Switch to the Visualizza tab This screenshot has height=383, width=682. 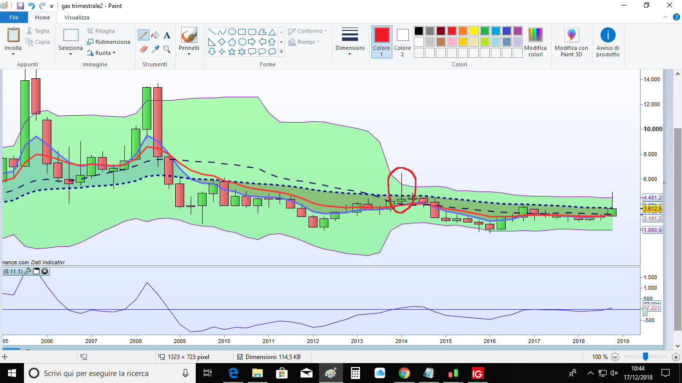(77, 17)
